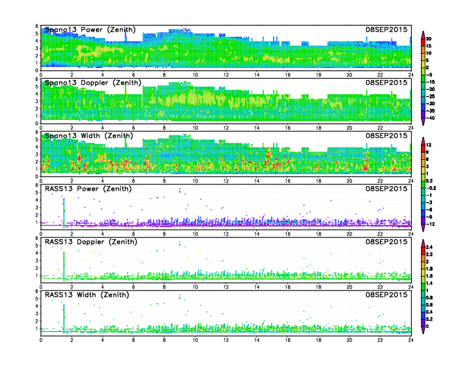Click the '-0.2' label on the middle colorbar
This screenshot has width=472, height=365.
coord(431,188)
